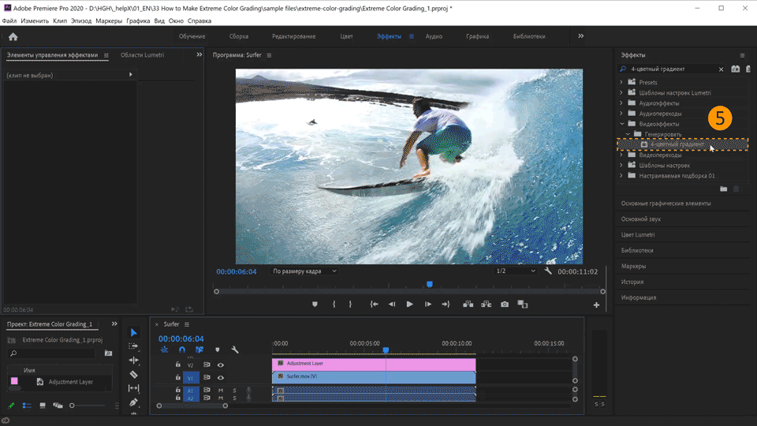Open program monitor wrench settings
Screen dimensions: 757x426
pos(548,271)
